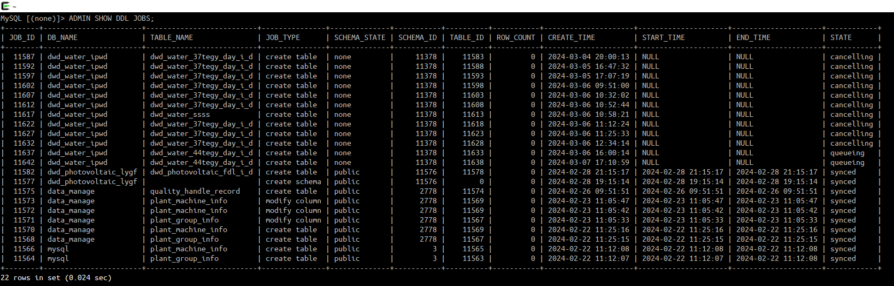This screenshot has height=286, width=894.
Task: Click the terminal window icon in title bar
Action: tap(5, 6)
